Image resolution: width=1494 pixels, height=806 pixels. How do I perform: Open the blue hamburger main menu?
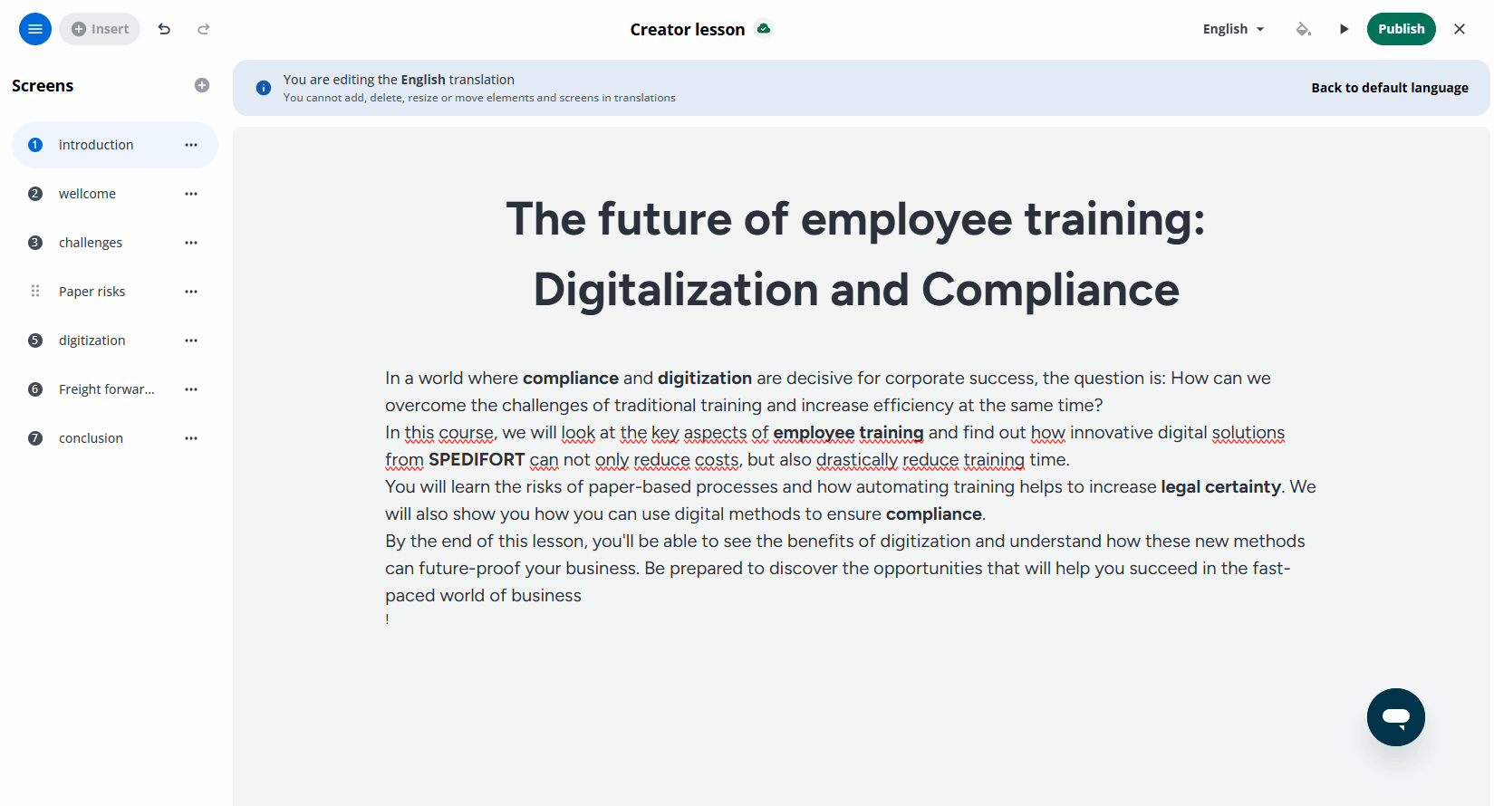35,29
